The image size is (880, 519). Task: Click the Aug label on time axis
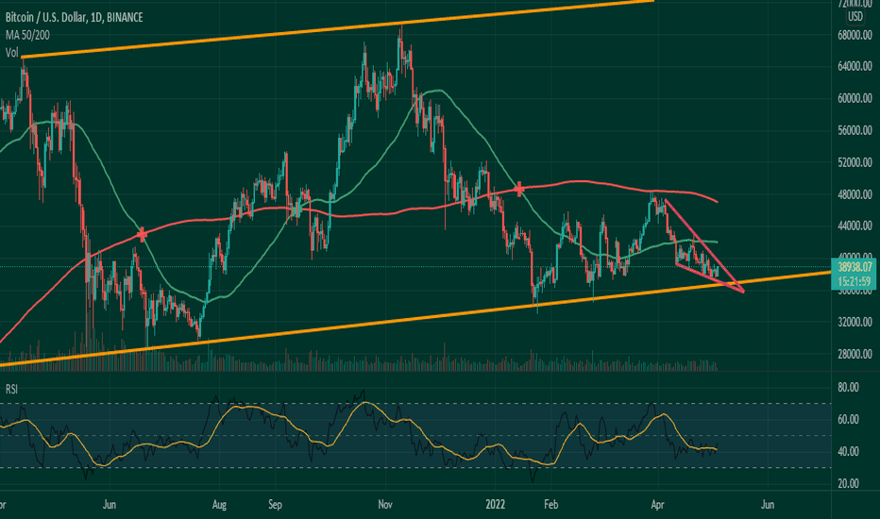click(x=219, y=505)
